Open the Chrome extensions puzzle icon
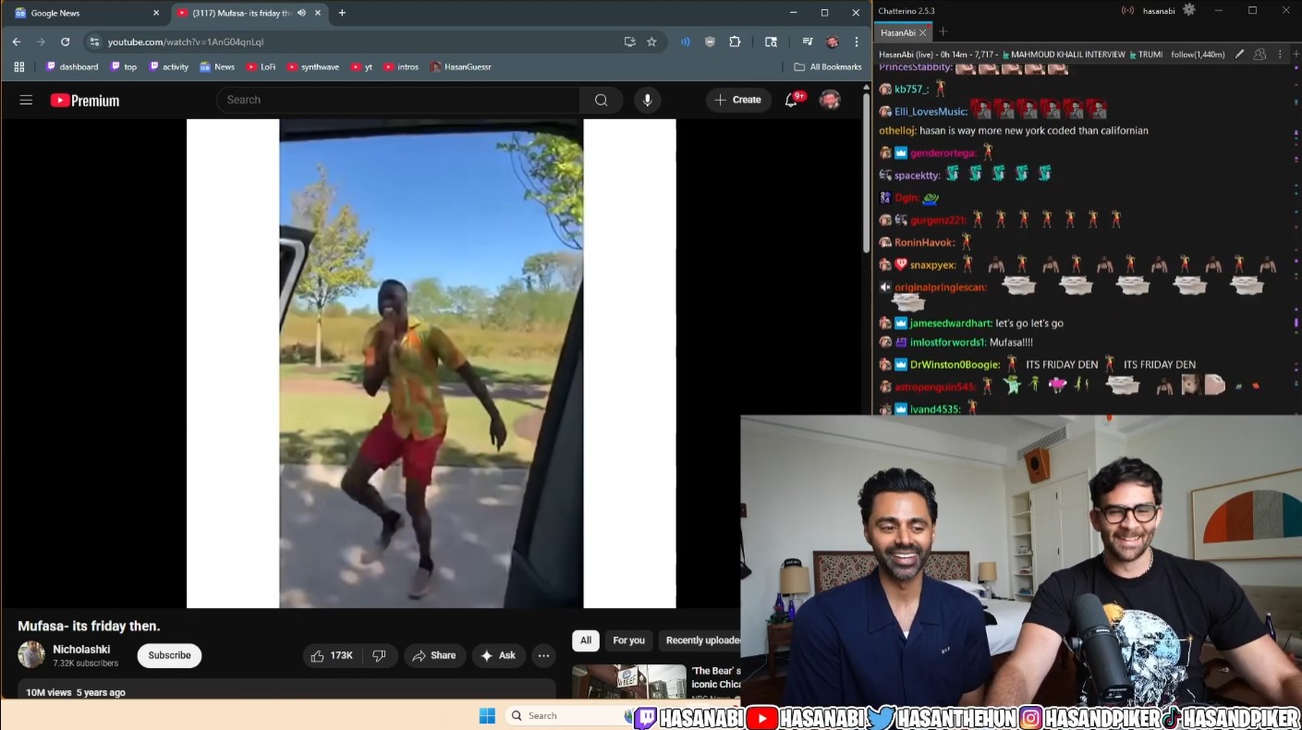Screen dimensions: 1302x730 (x=735, y=42)
